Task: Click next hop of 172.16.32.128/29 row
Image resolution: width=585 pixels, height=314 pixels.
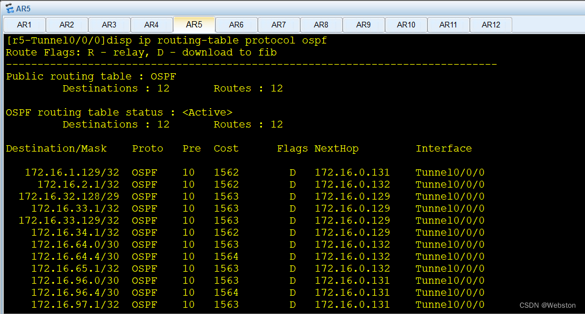Action: tap(352, 196)
